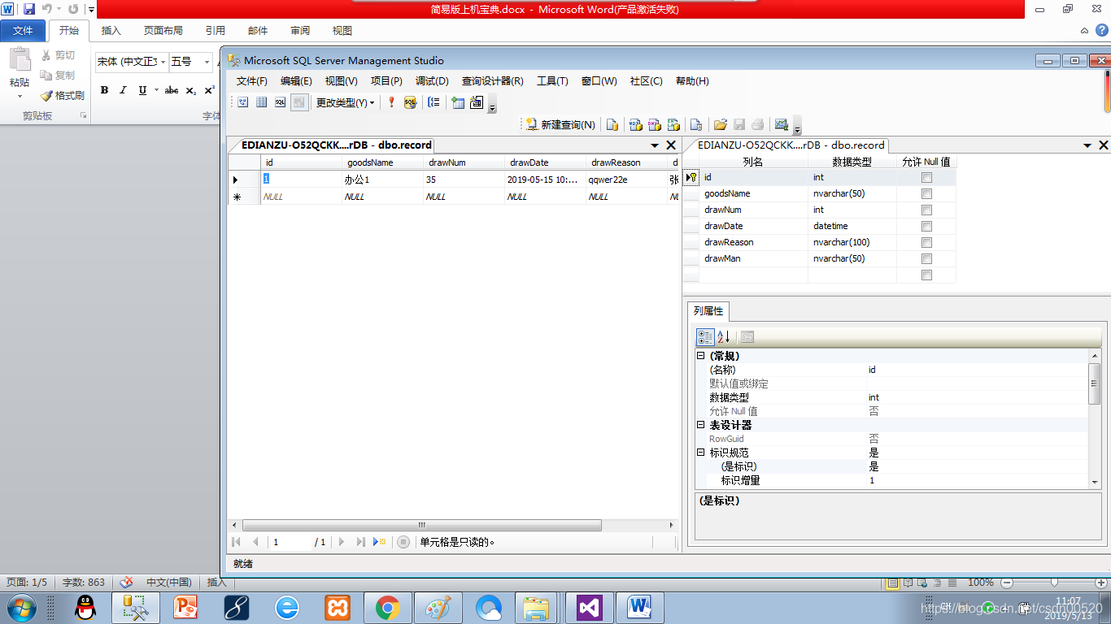
Task: Toggle Allow Null checkbox for drawReason column
Action: [926, 242]
